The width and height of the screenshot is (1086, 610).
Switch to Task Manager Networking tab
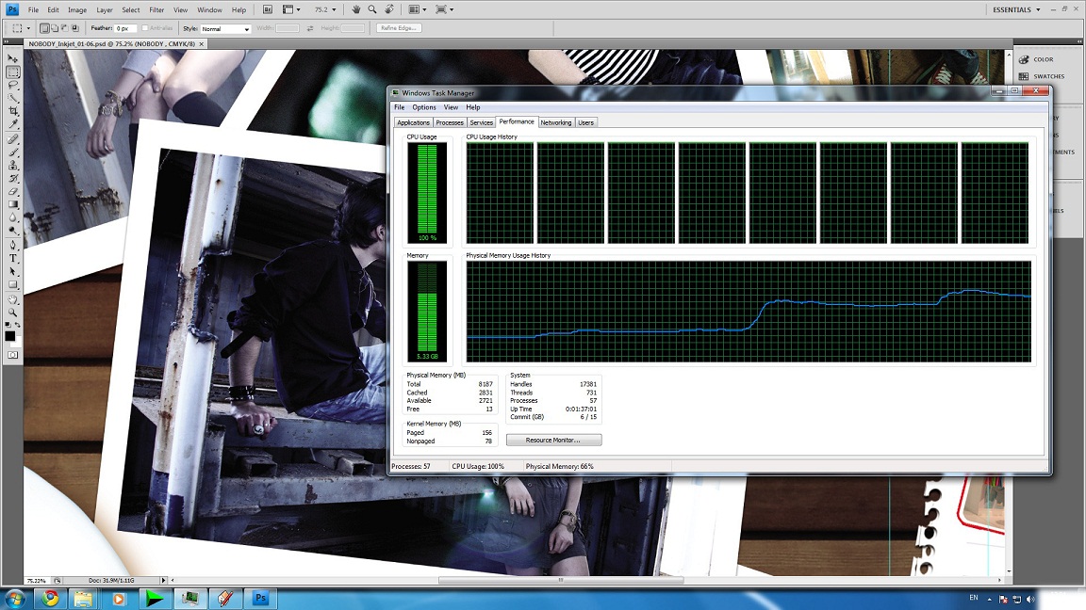556,122
